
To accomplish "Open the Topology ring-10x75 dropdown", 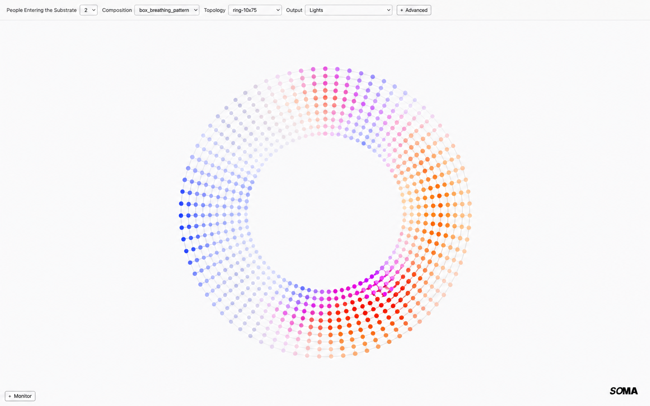I will click(x=255, y=10).
